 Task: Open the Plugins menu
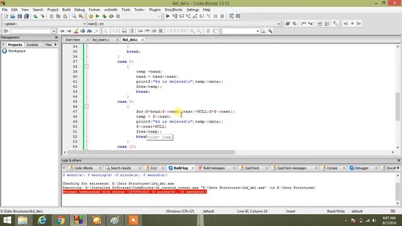point(155,9)
